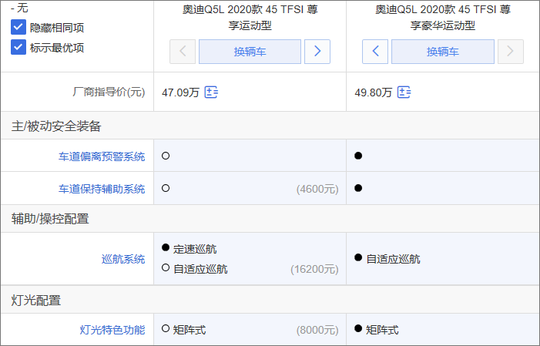The width and height of the screenshot is (540, 346).
Task: Click the 厂商指导价(元) row label
Action: tap(109, 92)
